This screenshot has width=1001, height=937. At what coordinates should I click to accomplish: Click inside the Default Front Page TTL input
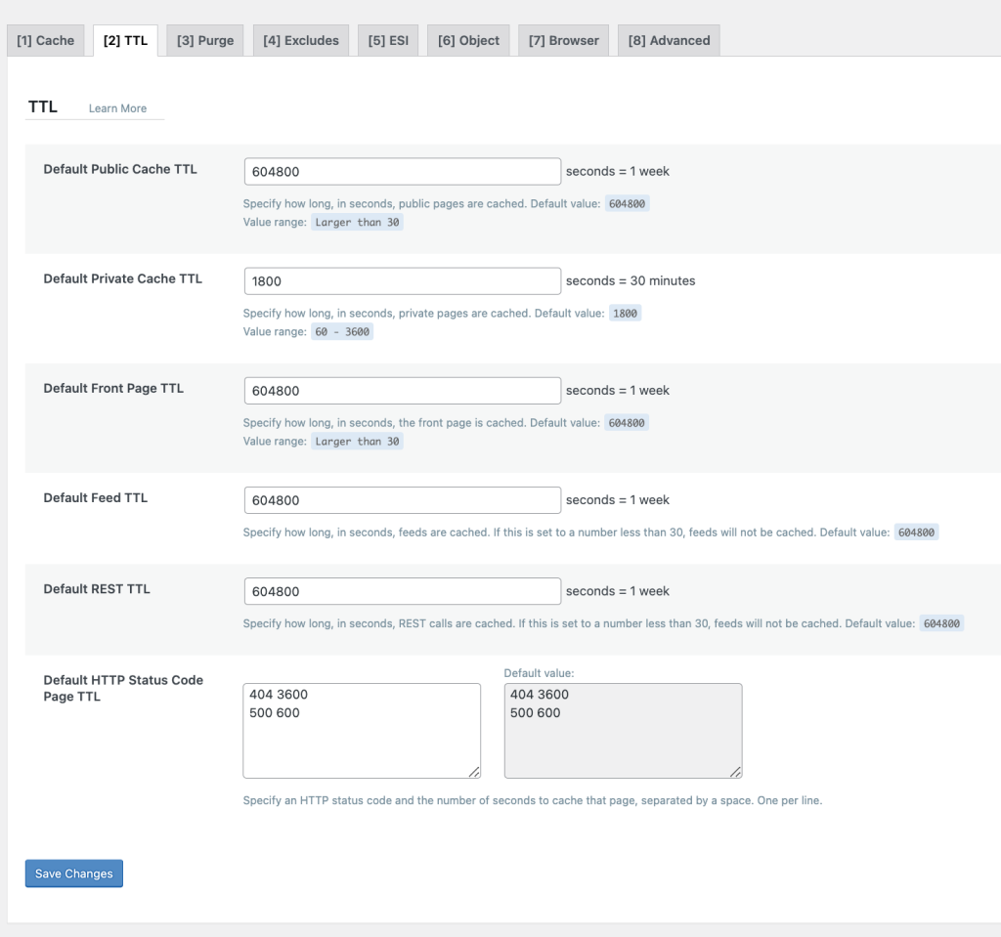[x=402, y=390]
